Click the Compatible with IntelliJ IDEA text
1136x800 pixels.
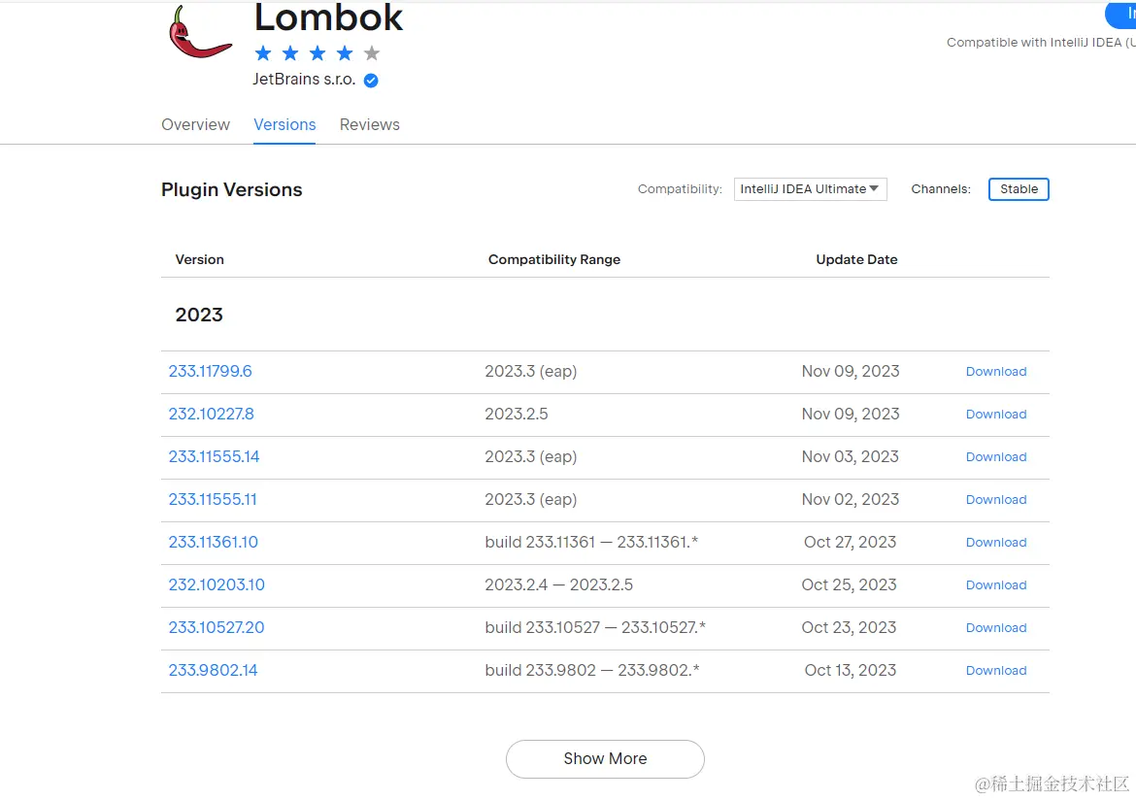1041,43
